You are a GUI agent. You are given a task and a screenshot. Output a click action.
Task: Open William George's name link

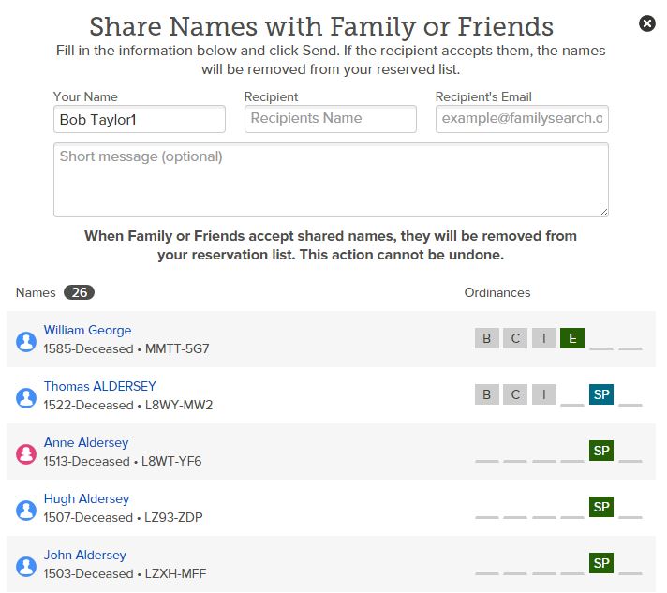tap(87, 330)
